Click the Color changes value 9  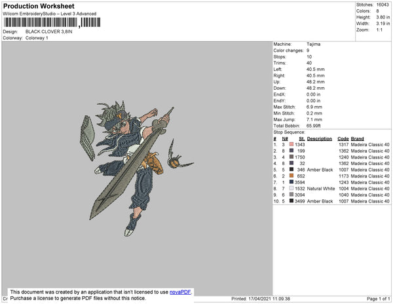tap(308, 50)
